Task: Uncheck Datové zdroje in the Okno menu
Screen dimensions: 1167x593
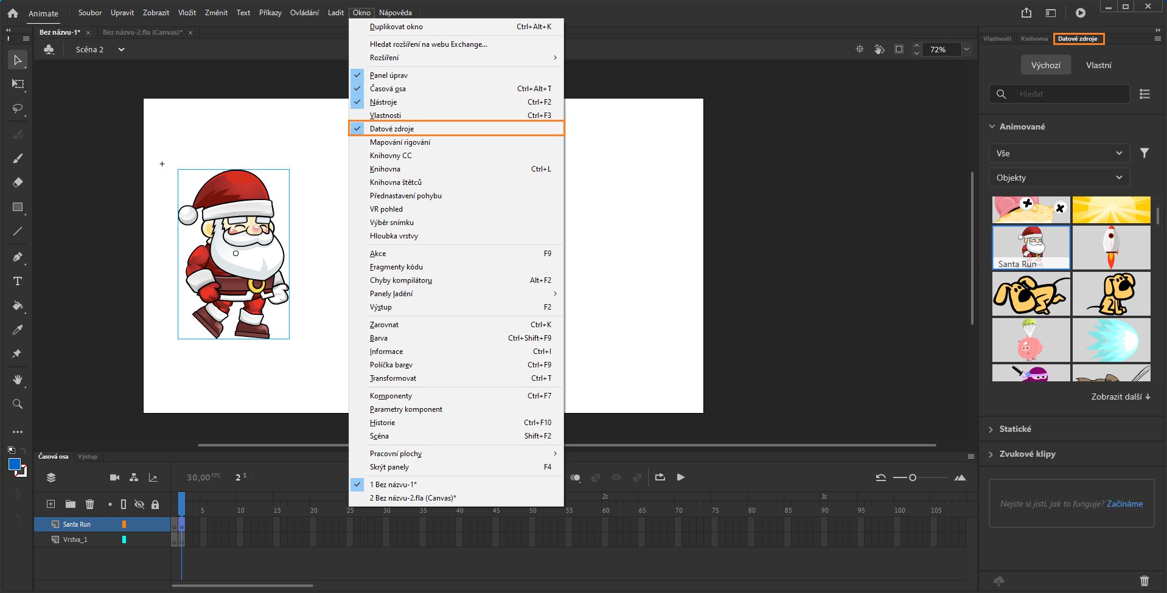Action: (456, 128)
